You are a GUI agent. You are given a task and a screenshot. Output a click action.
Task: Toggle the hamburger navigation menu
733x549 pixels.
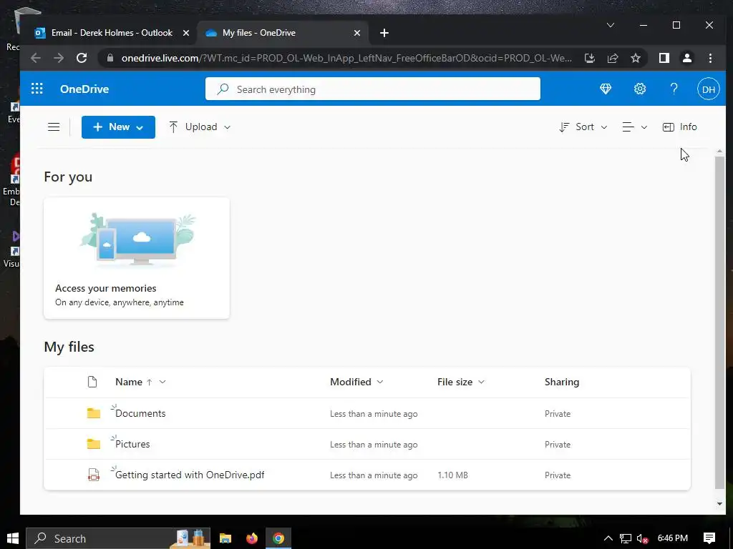[54, 127]
